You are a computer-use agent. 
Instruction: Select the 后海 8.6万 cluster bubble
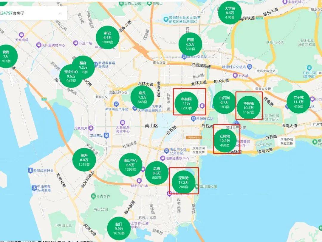[x=157, y=173]
